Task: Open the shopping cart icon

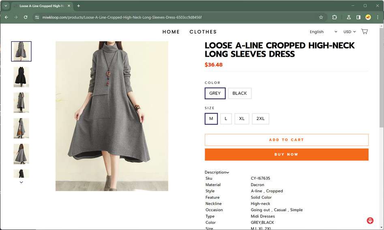Action: click(x=364, y=32)
